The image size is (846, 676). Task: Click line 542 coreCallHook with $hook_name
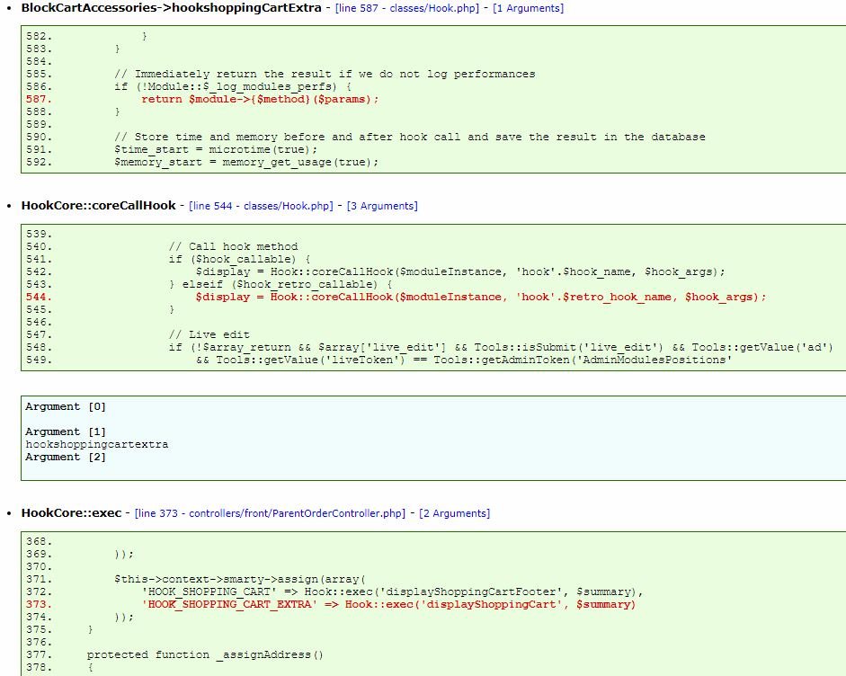click(460, 271)
